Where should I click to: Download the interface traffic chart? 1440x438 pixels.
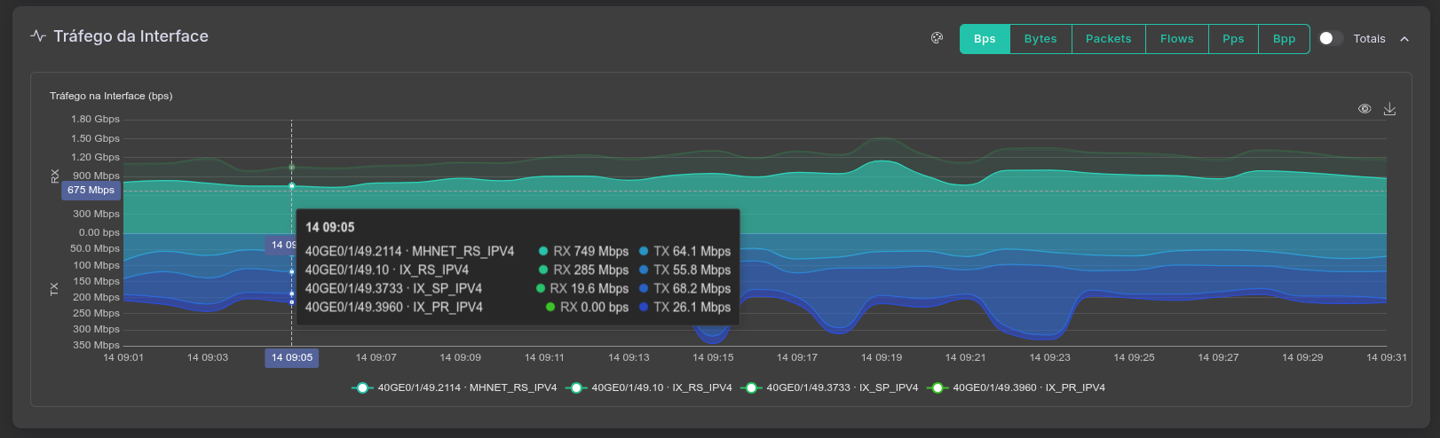pos(1389,109)
